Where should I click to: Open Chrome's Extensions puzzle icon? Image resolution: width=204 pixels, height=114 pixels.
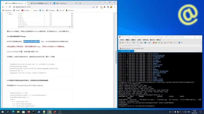coord(105,7)
